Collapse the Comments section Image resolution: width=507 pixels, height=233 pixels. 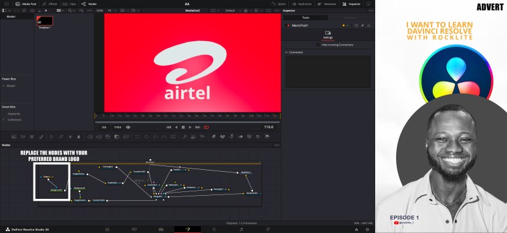coord(286,52)
